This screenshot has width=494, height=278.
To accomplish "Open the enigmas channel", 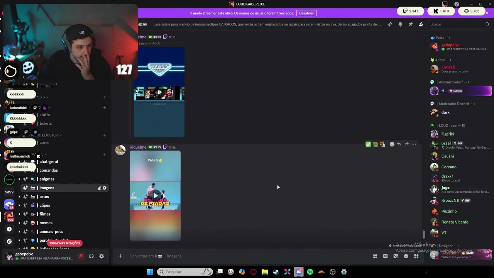I will [x=64, y=179].
